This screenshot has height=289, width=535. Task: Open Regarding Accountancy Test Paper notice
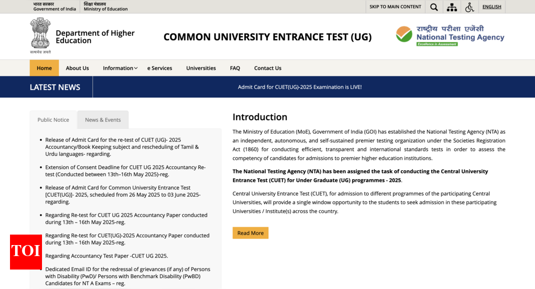point(106,256)
